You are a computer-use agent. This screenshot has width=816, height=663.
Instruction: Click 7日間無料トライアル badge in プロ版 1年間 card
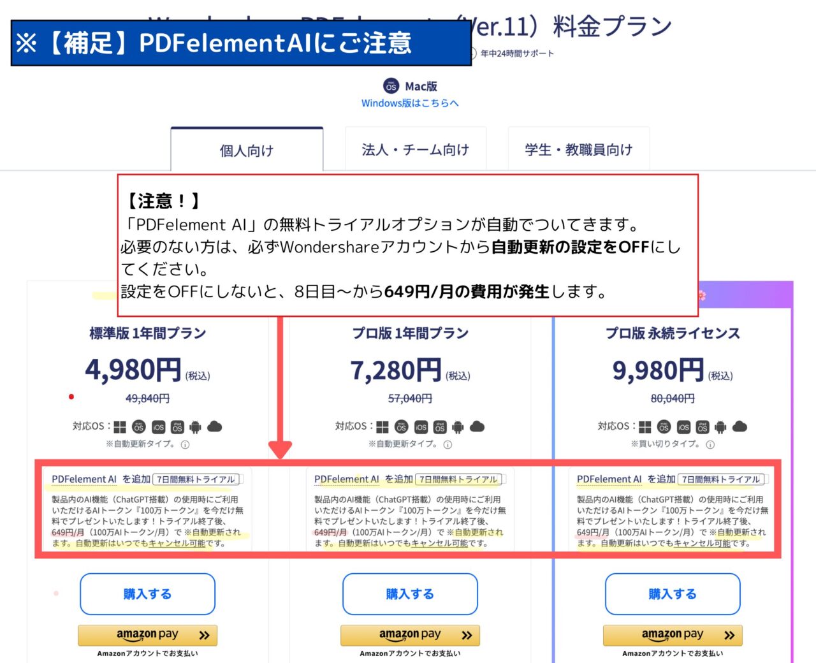[x=459, y=479]
